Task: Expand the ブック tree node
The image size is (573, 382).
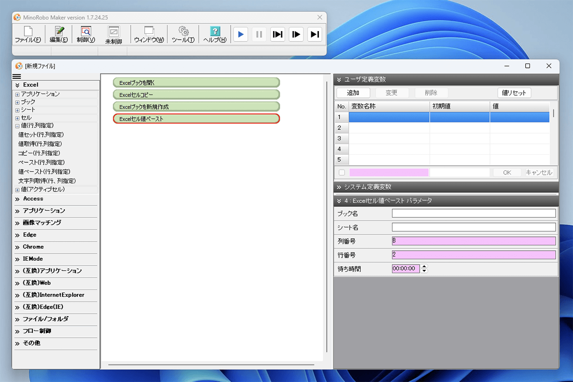Action: click(x=17, y=102)
